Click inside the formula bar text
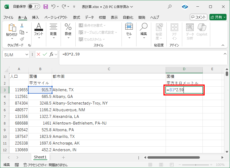The height and width of the screenshot is (168, 230). click(x=71, y=54)
